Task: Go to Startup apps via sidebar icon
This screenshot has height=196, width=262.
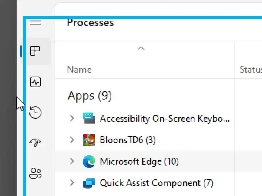Action: point(35,142)
